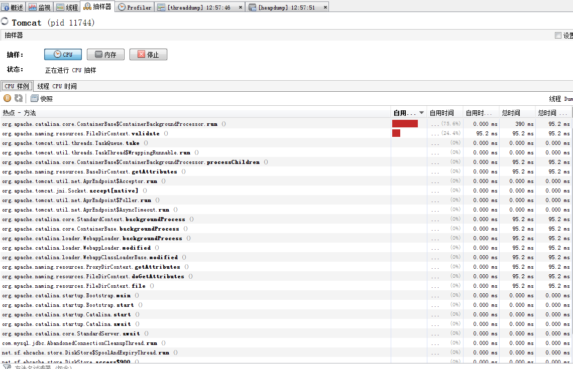Select the BaseDirContext.getAttributes row
Viewport: 573px width, 369px height.
pos(286,171)
